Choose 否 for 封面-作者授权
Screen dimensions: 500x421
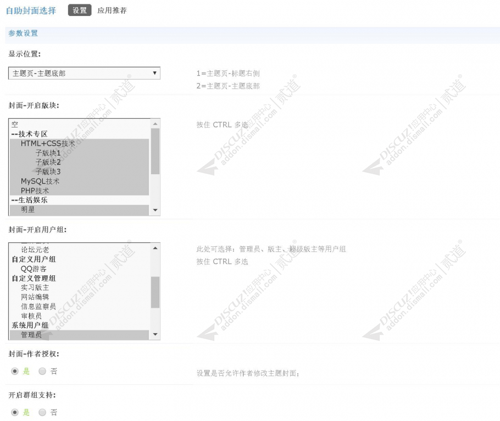[x=42, y=371]
